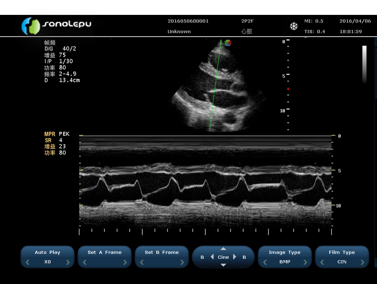
Task: Click the Auto Play button label
Action: (x=47, y=252)
